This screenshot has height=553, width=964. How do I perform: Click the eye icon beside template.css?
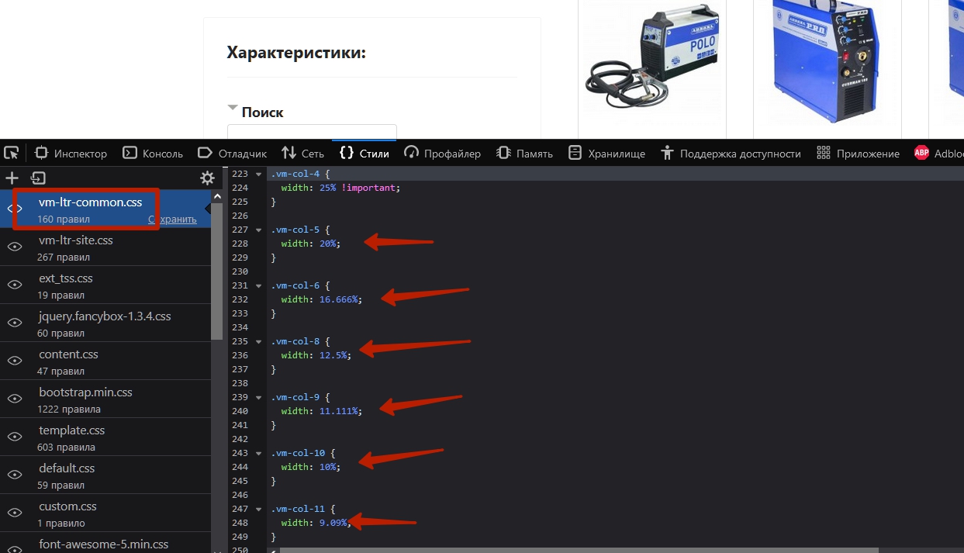(x=15, y=437)
